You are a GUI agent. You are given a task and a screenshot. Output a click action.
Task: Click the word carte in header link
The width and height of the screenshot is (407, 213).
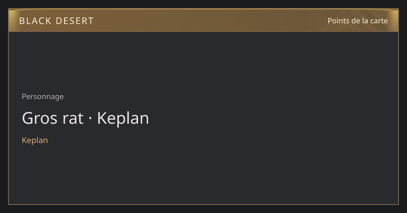(379, 21)
